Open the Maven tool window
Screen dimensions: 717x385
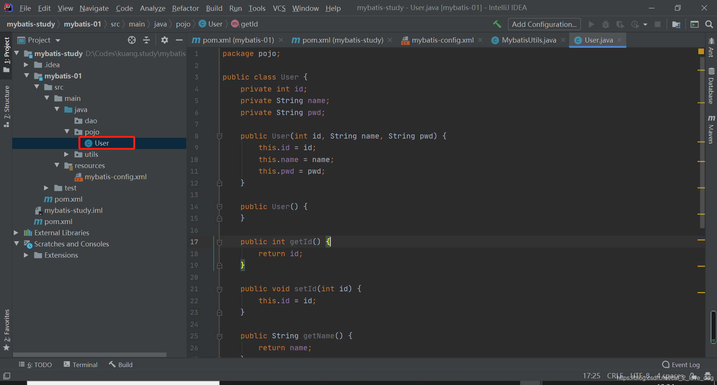(711, 129)
